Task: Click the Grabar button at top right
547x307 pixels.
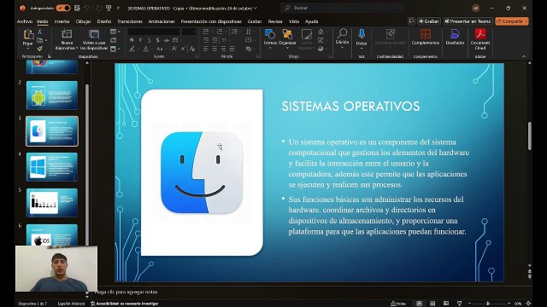Action: pos(429,21)
